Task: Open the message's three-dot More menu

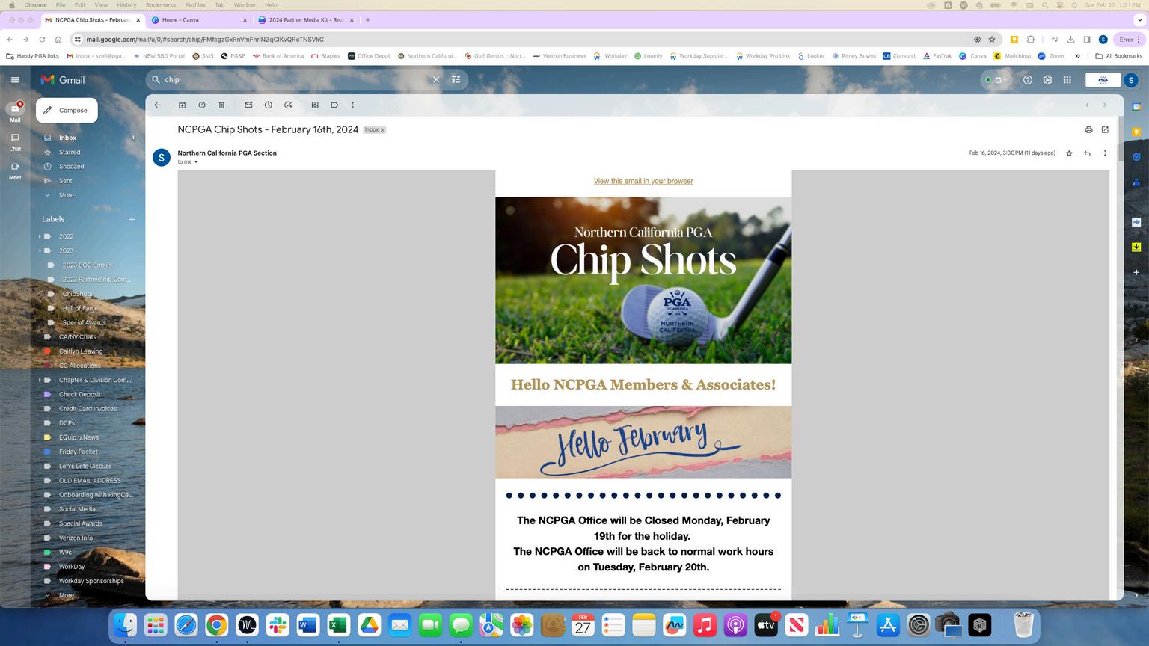Action: (x=1105, y=153)
